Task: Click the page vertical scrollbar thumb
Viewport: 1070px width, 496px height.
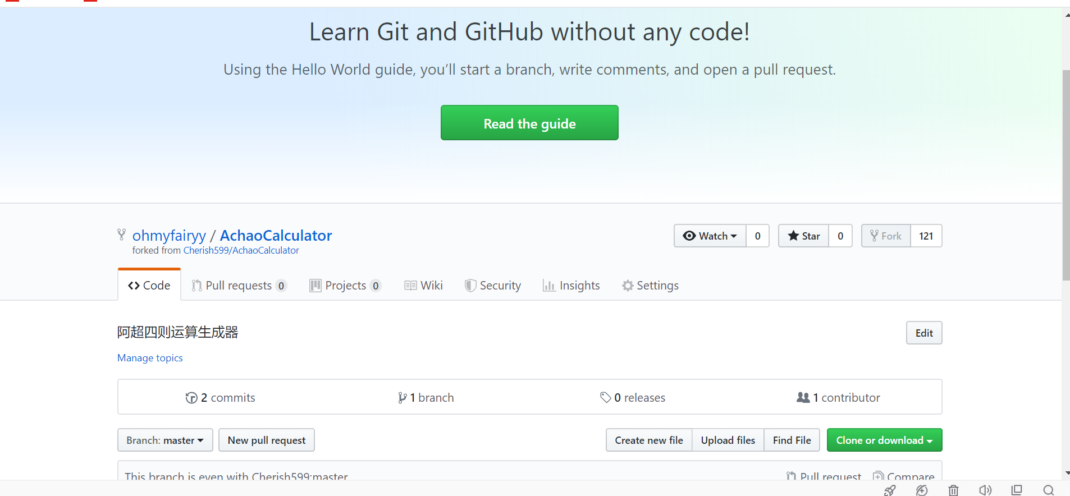Action: click(1066, 176)
